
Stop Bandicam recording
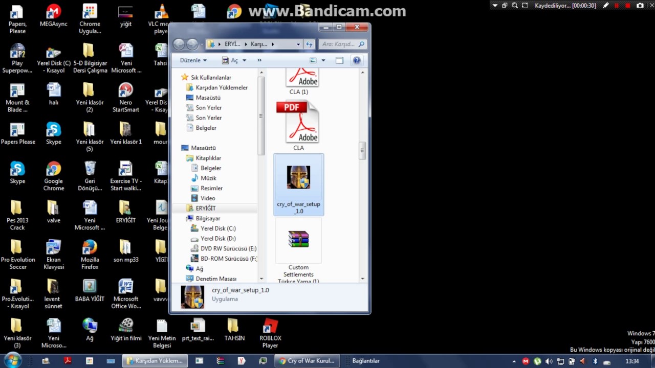tap(628, 6)
